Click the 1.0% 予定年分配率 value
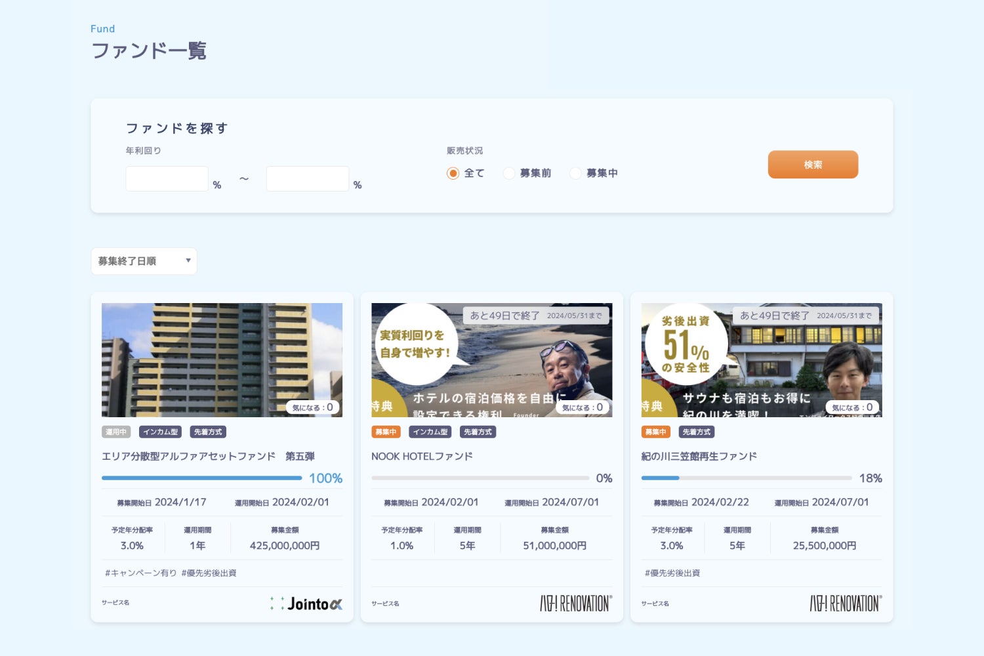The width and height of the screenshot is (984, 656). [x=401, y=546]
